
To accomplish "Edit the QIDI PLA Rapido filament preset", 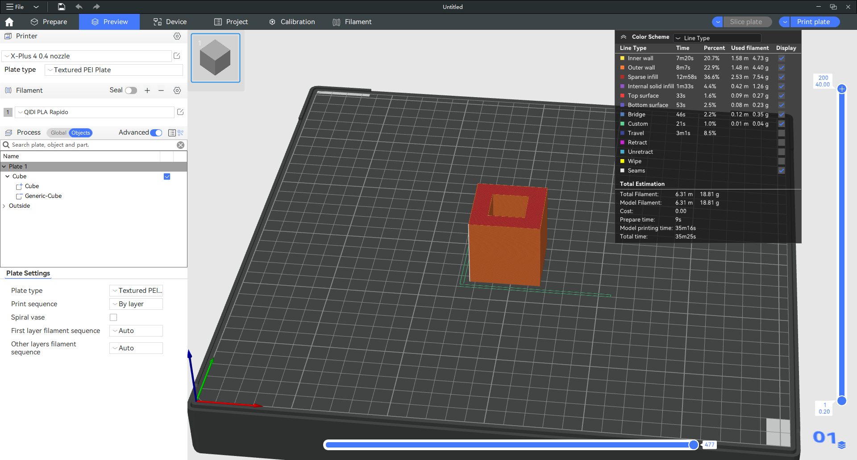I will point(180,112).
